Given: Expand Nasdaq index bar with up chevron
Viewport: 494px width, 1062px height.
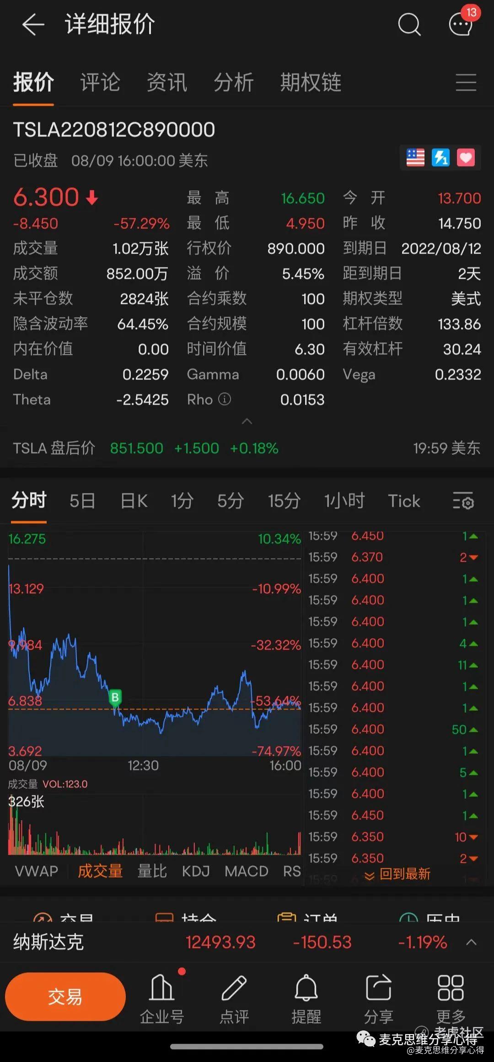Looking at the screenshot, I should point(471,942).
